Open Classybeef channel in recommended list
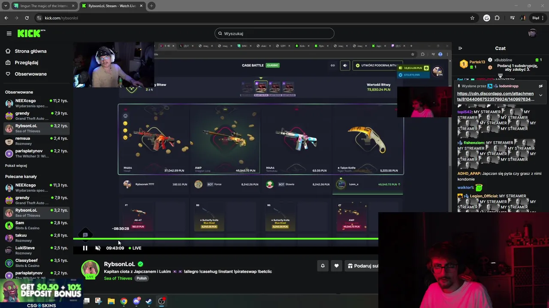The width and height of the screenshot is (549, 308). click(x=36, y=263)
